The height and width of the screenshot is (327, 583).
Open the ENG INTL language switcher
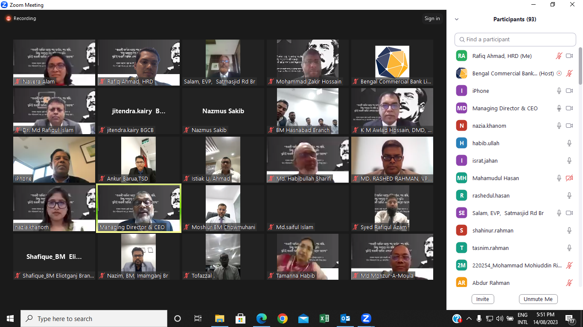tap(522, 318)
